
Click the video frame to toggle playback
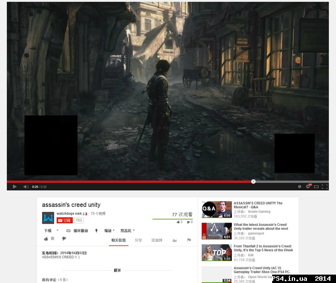[x=168, y=91]
